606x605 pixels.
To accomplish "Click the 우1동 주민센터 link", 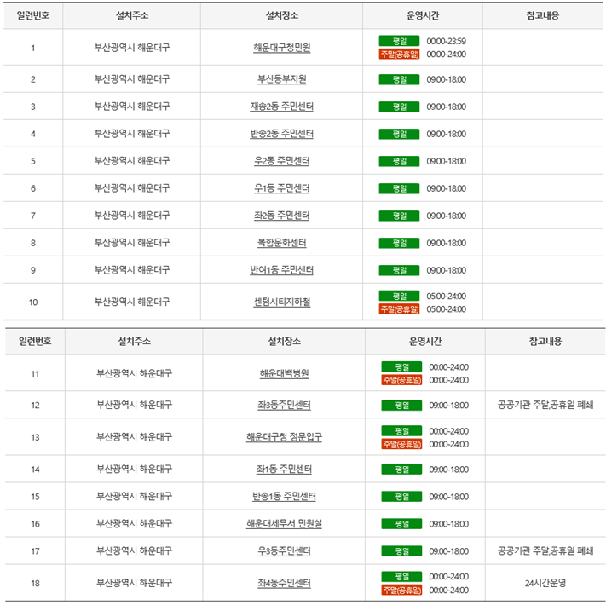I will (281, 188).
